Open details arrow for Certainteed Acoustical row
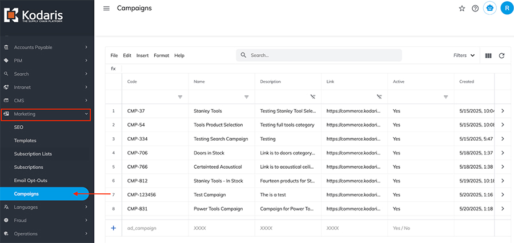 [503, 167]
